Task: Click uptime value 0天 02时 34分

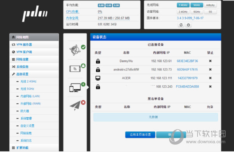Action: (107, 24)
